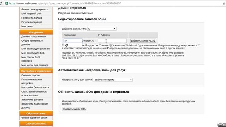Open 'Мои анкеты для доменов' link
Screen dimensions: 226x127
35,49
